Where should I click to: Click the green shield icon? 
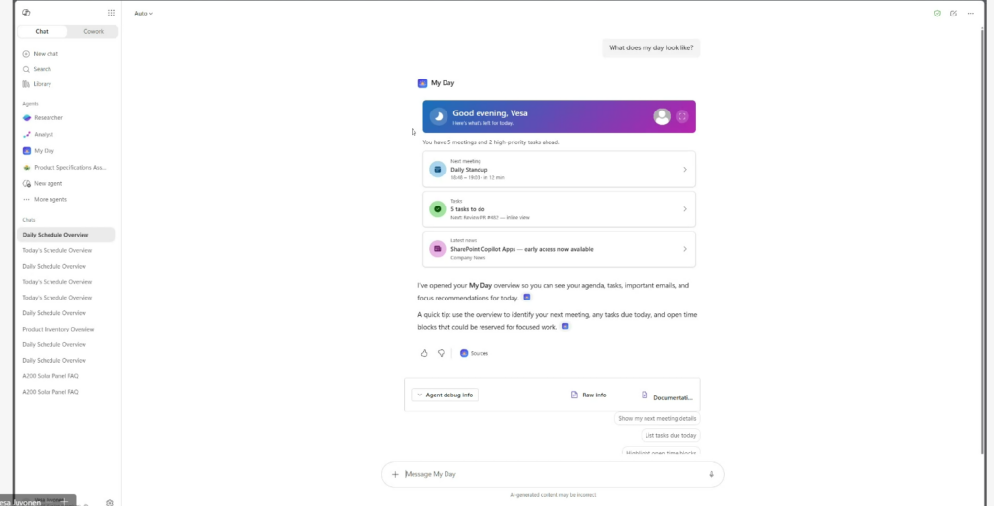coord(937,14)
